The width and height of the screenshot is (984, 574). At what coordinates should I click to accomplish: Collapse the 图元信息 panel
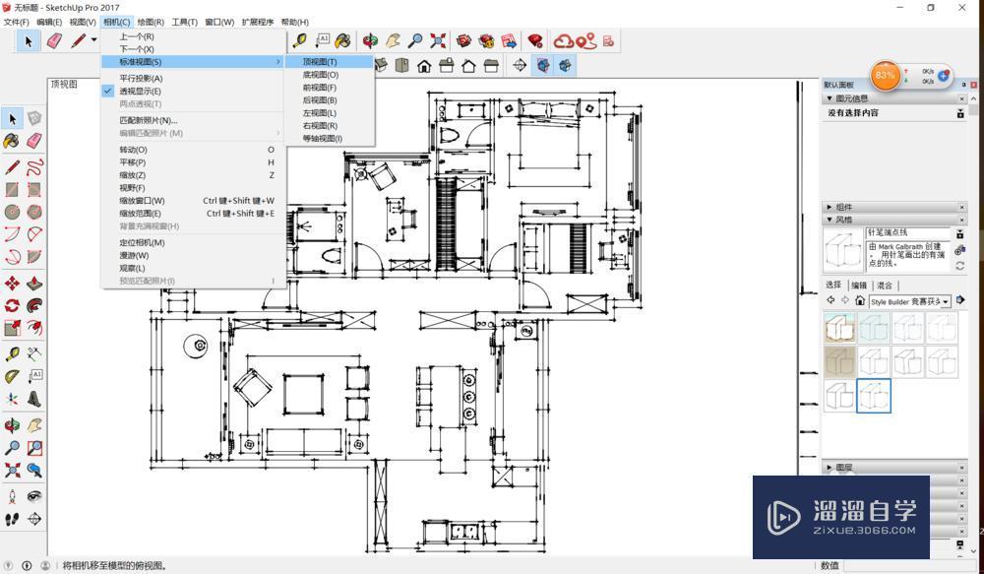pyautogui.click(x=830, y=98)
